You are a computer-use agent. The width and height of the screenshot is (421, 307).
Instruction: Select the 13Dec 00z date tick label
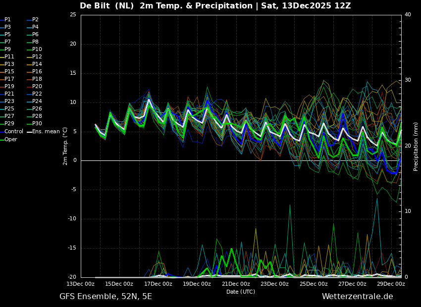point(80,284)
